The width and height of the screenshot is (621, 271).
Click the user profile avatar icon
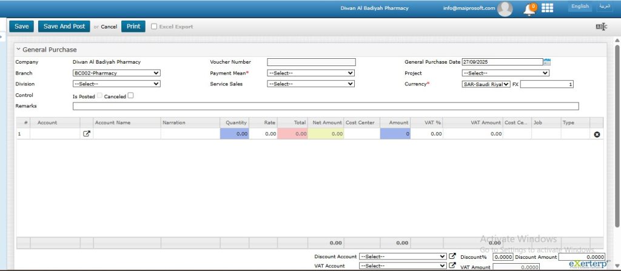505,8
